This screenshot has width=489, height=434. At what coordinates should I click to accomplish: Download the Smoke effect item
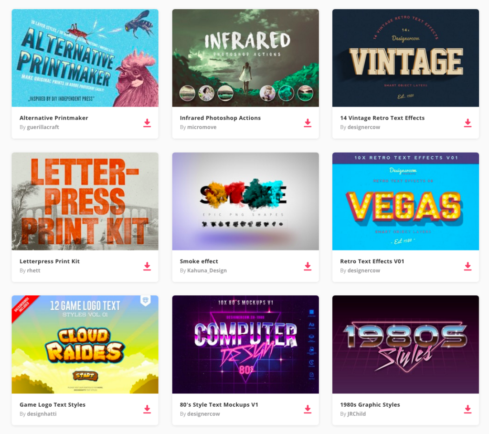(x=308, y=266)
